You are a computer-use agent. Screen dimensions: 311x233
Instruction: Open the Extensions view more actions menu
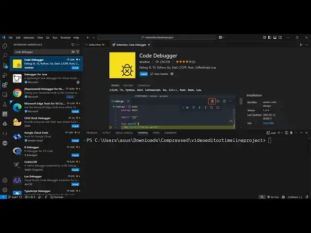(x=78, y=45)
